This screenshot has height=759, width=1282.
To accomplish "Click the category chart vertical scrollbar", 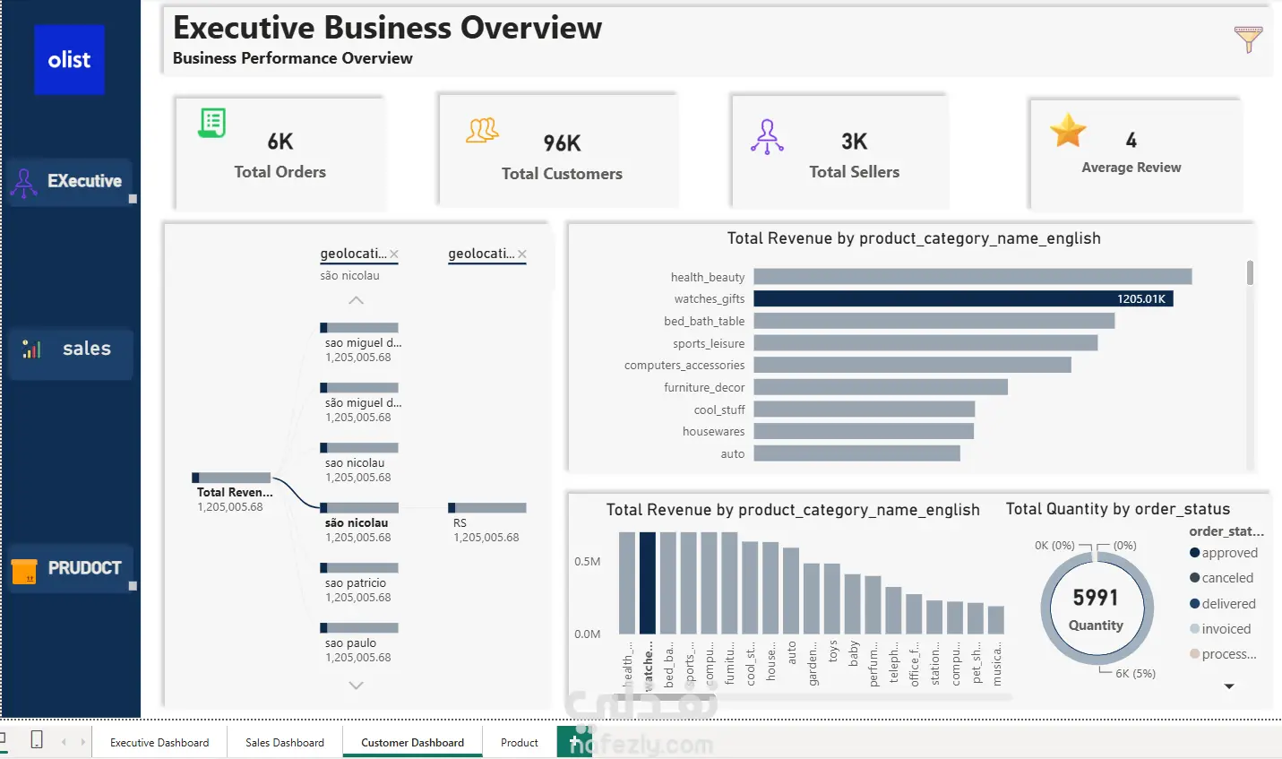I will [x=1250, y=272].
